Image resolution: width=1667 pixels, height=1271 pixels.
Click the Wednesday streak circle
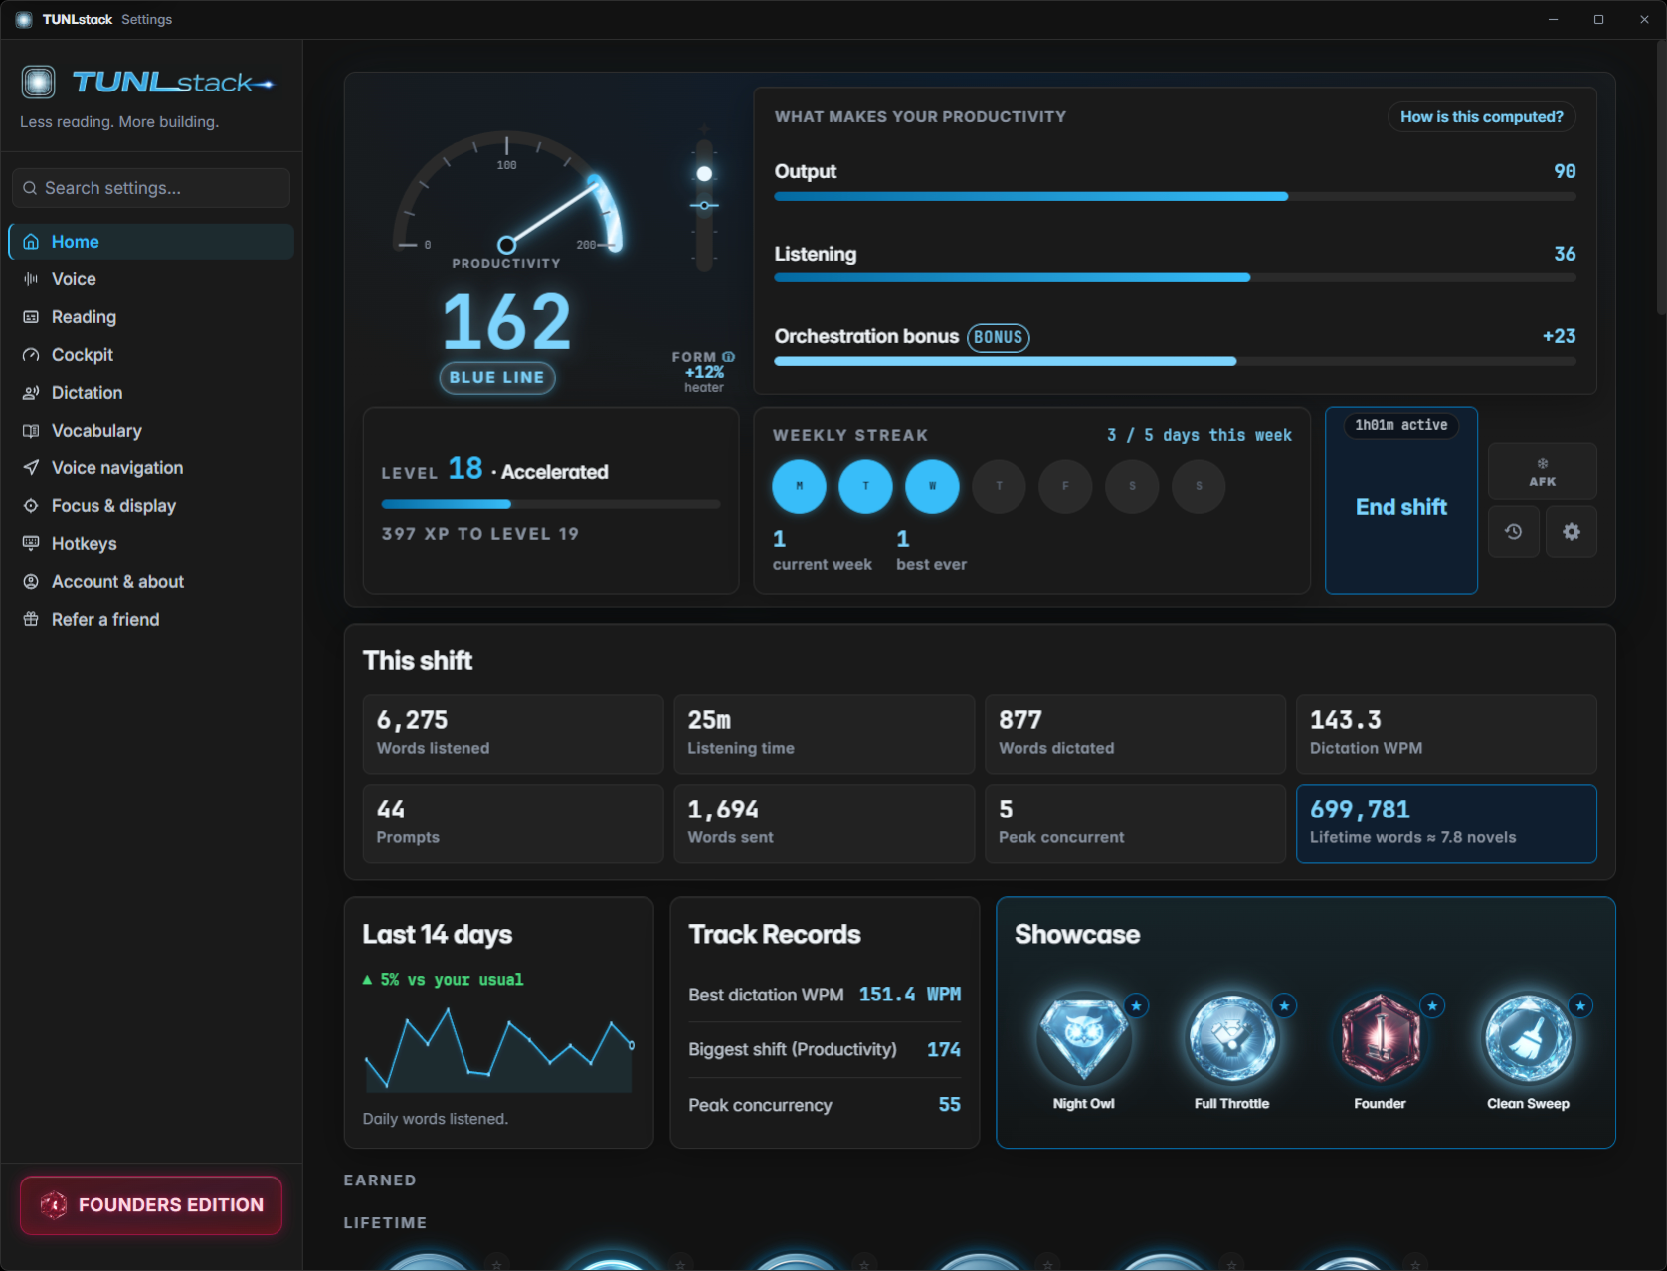[x=932, y=486]
